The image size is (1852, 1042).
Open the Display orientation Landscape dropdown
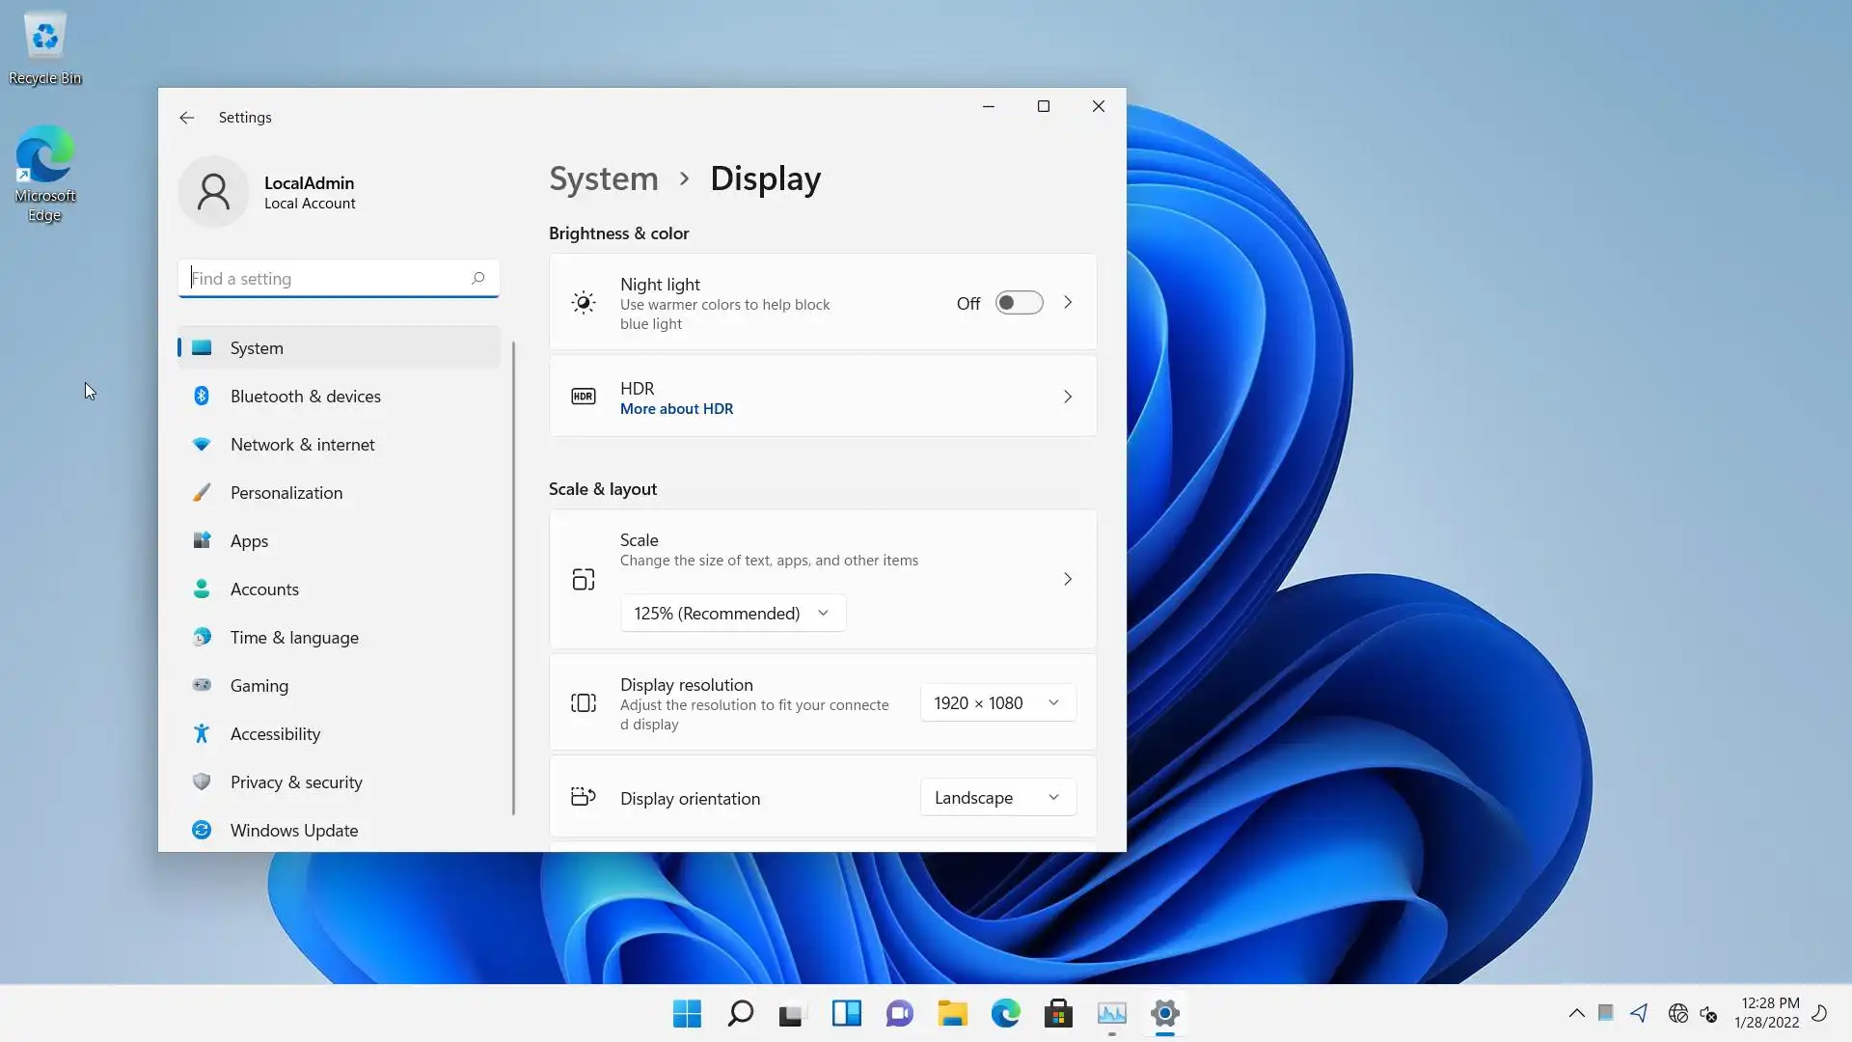(997, 798)
